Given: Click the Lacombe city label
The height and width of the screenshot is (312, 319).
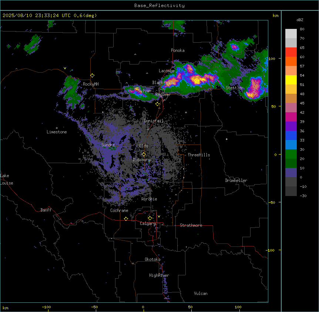Looking at the screenshot, I should (x=167, y=71).
